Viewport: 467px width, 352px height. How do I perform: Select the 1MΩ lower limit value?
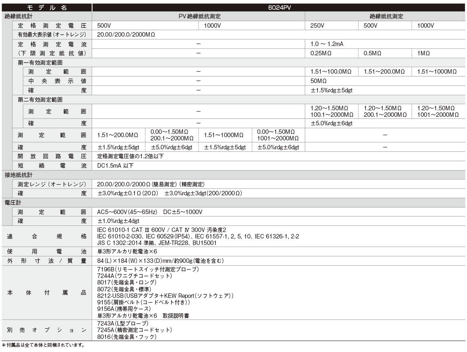coord(423,53)
